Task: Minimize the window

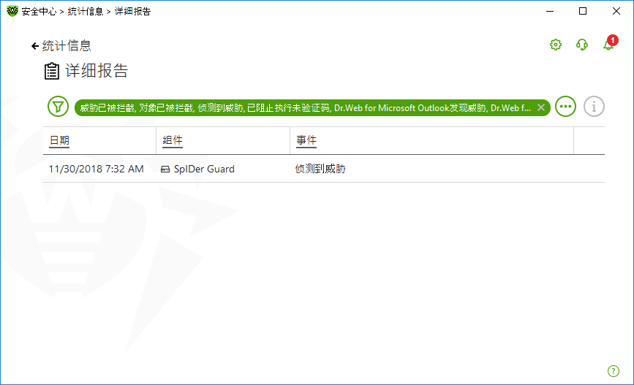Action: click(x=549, y=11)
